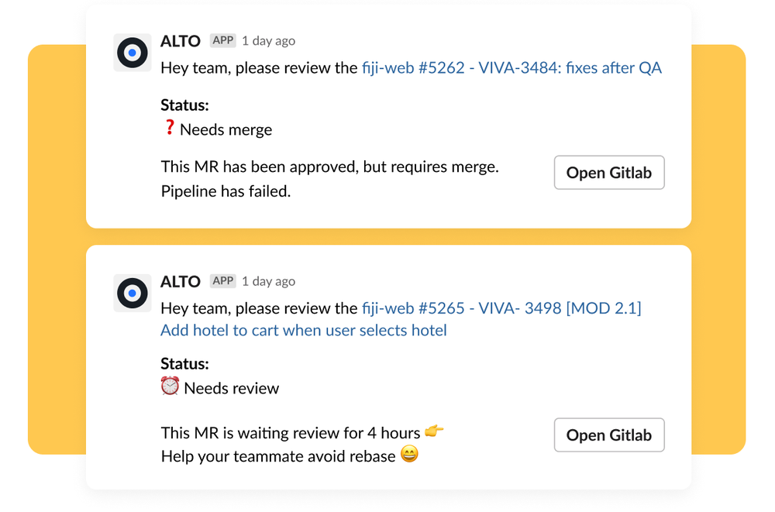
Task: Click the 'Help your teammate avoid rebase' text
Action: (x=278, y=456)
